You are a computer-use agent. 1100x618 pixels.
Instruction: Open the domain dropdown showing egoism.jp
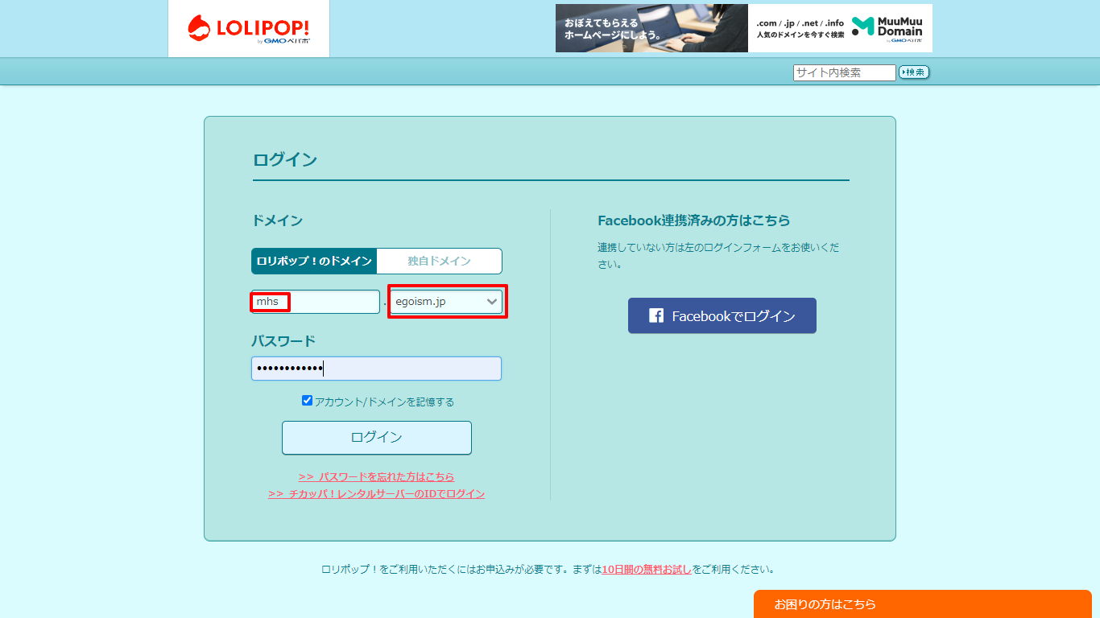[447, 302]
